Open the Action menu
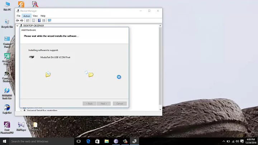This screenshot has width=258, height=145. pyautogui.click(x=27, y=16)
